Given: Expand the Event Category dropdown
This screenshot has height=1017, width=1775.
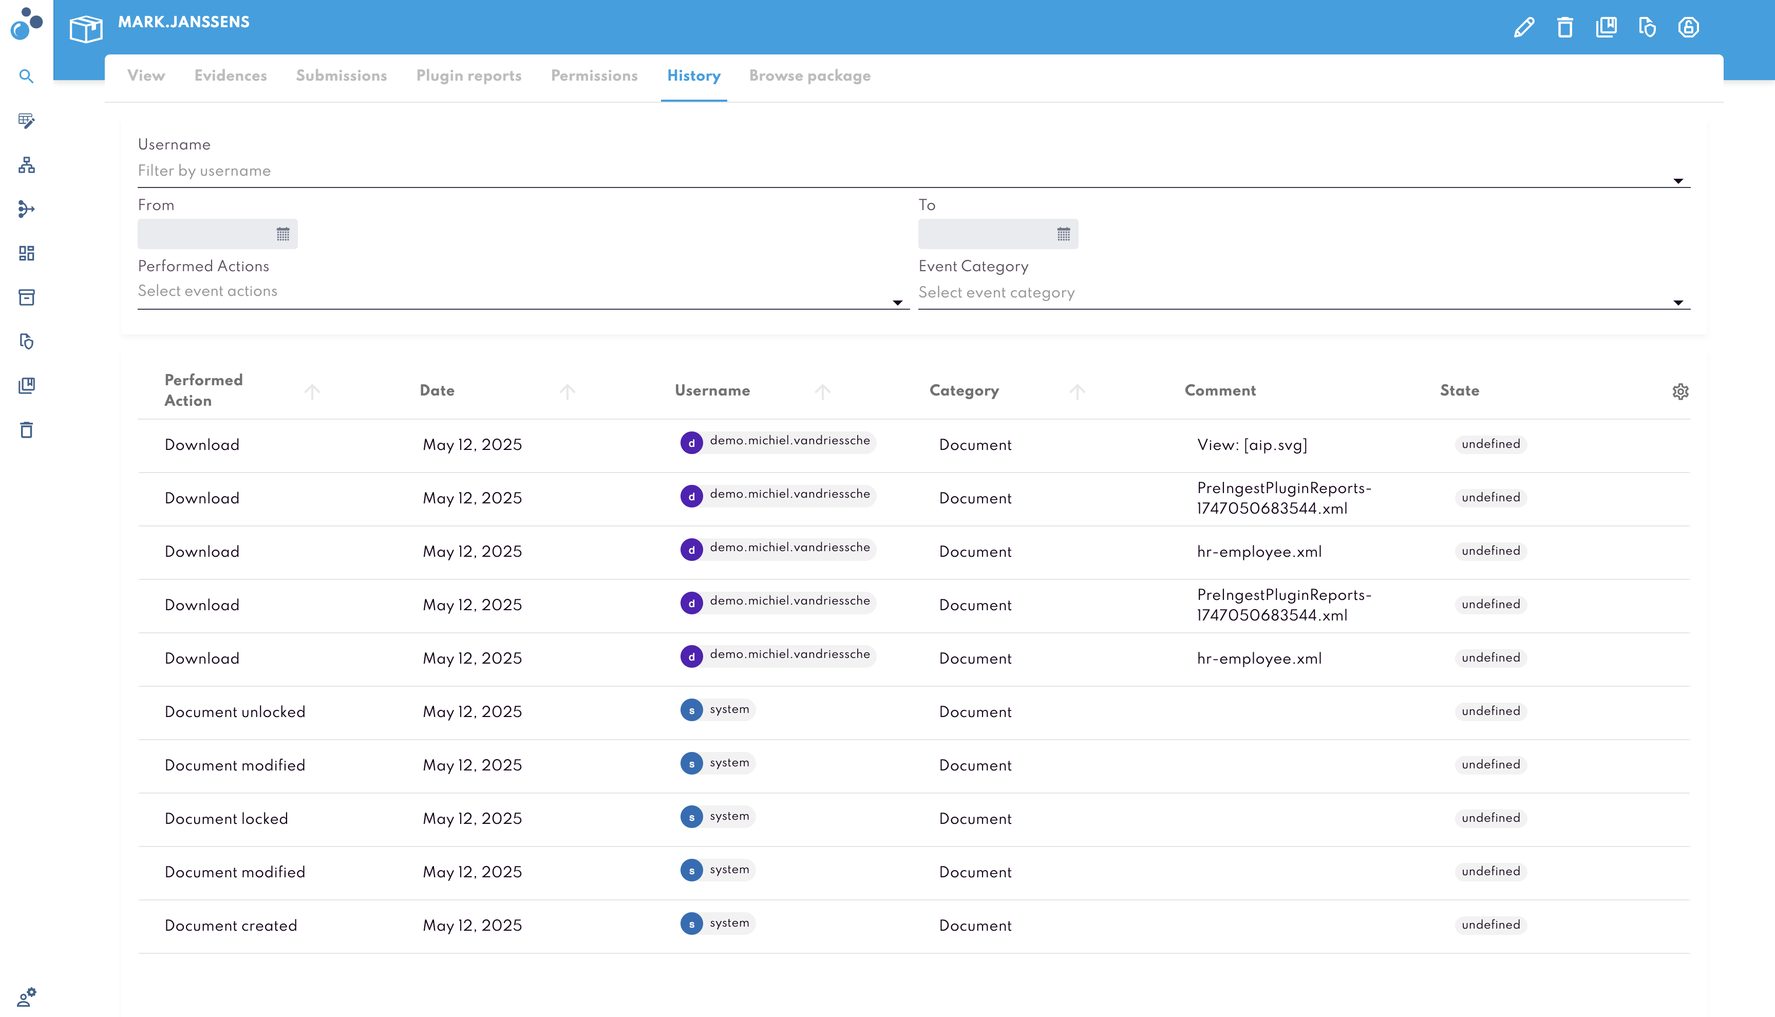Looking at the screenshot, I should 1678,303.
